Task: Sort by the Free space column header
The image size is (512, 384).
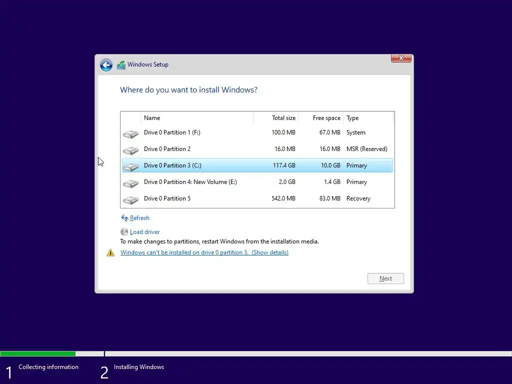Action: coord(321,118)
